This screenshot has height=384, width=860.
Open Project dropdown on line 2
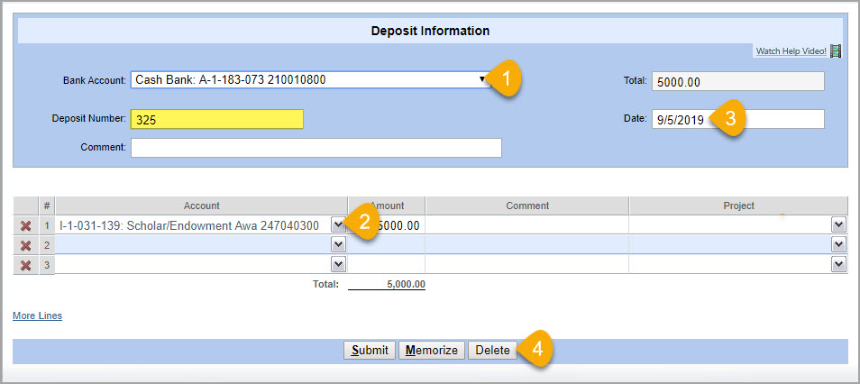pyautogui.click(x=838, y=244)
